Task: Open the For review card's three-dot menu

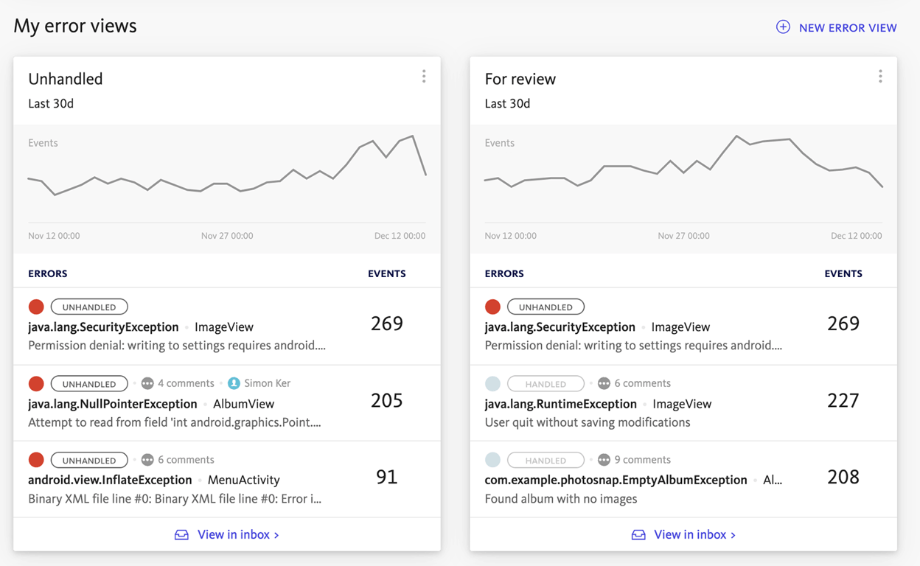Action: click(x=880, y=77)
